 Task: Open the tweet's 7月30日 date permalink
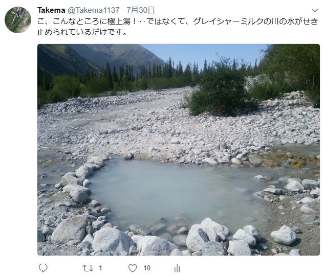tap(141, 10)
